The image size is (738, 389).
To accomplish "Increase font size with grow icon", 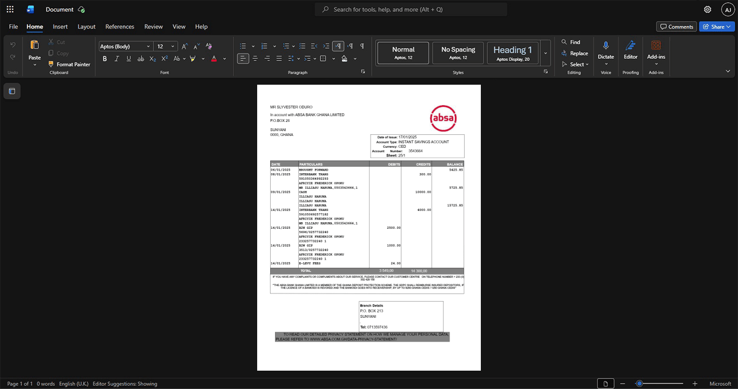I will point(185,46).
